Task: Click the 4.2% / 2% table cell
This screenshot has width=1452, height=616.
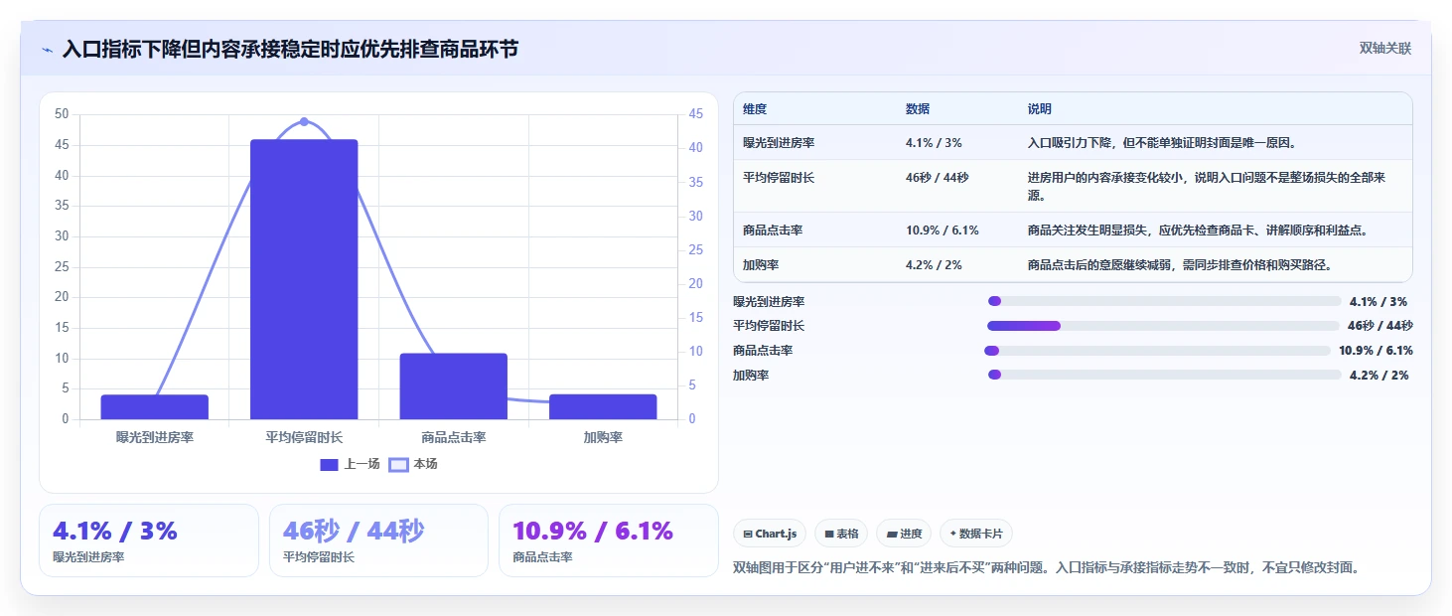Action: point(934,265)
